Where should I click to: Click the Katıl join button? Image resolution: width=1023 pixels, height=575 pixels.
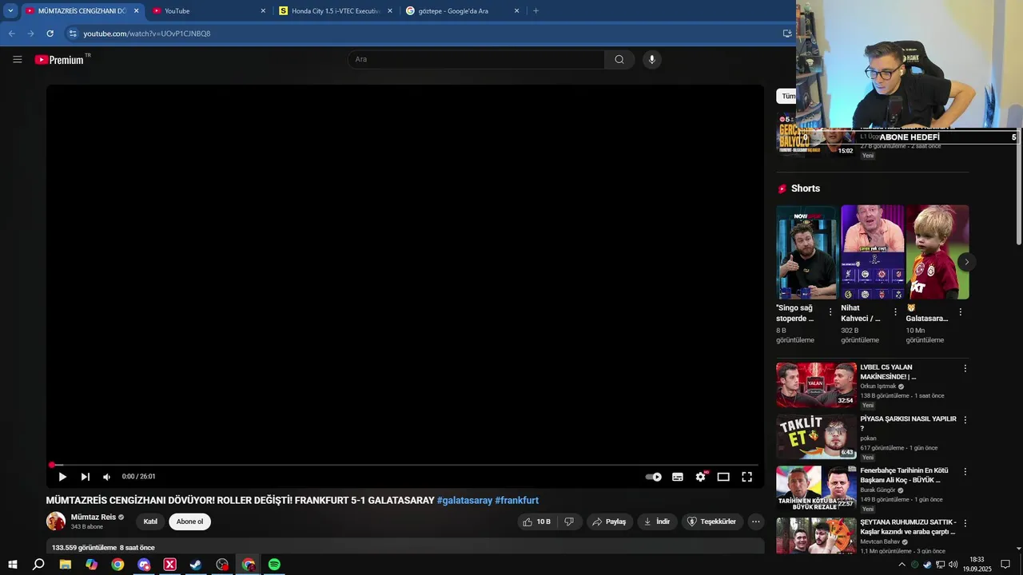tap(150, 521)
